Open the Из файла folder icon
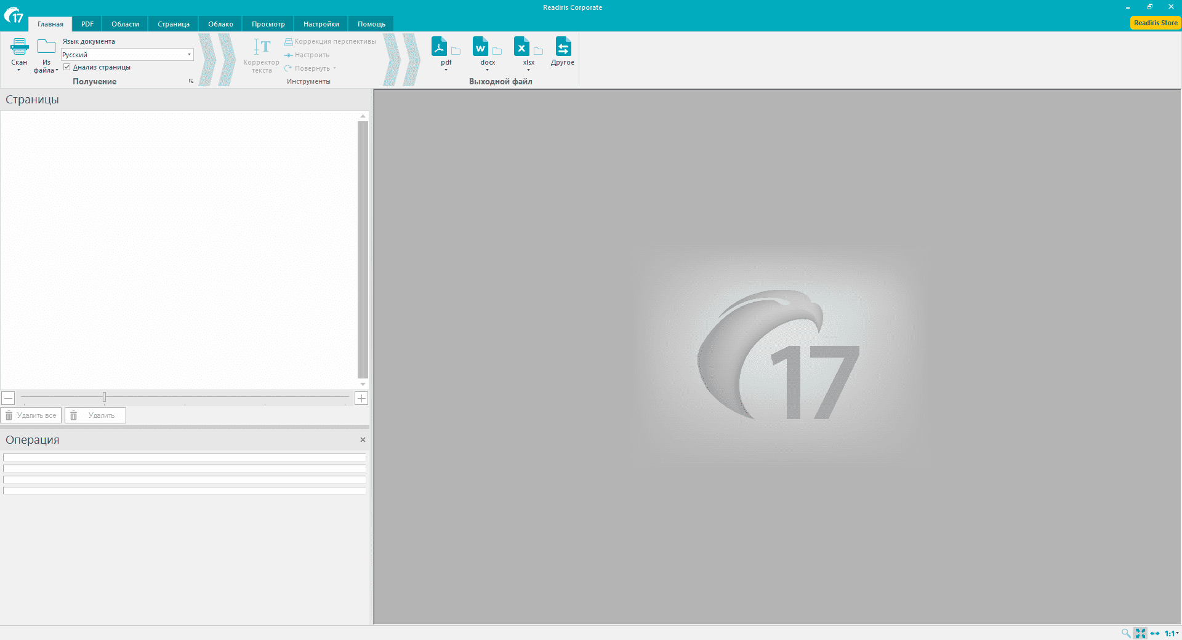The height and width of the screenshot is (640, 1182). pos(46,47)
